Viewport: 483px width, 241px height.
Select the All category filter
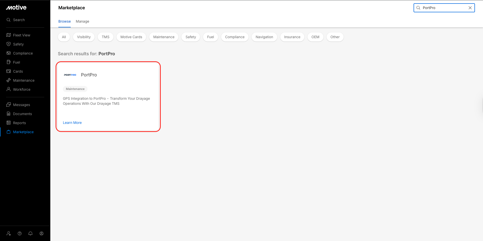pos(64,37)
